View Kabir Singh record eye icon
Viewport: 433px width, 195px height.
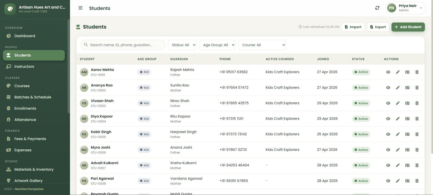tap(388, 134)
